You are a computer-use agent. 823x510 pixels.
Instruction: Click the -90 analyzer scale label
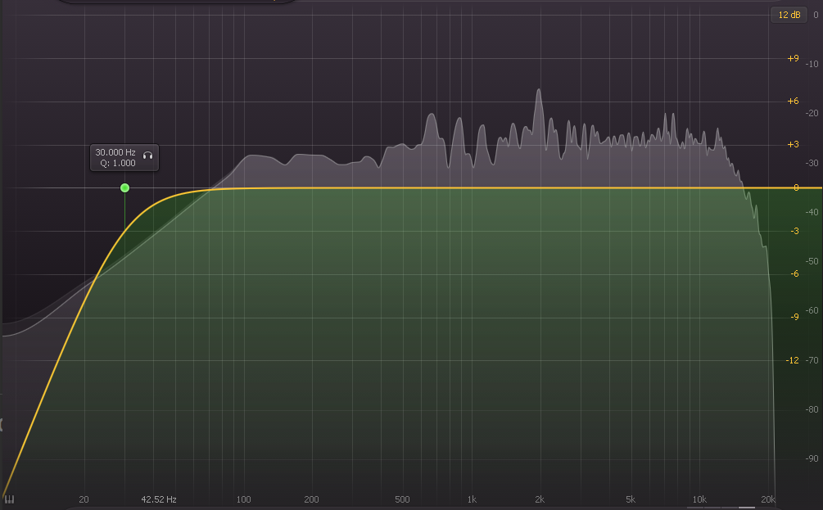point(813,458)
